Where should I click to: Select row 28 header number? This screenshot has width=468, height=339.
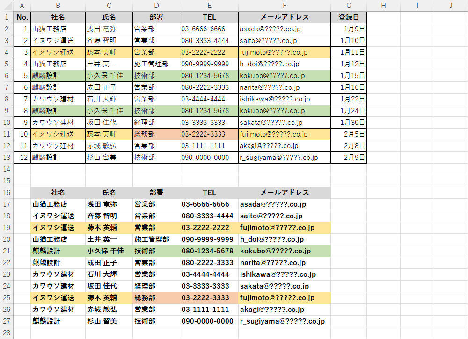point(7,333)
